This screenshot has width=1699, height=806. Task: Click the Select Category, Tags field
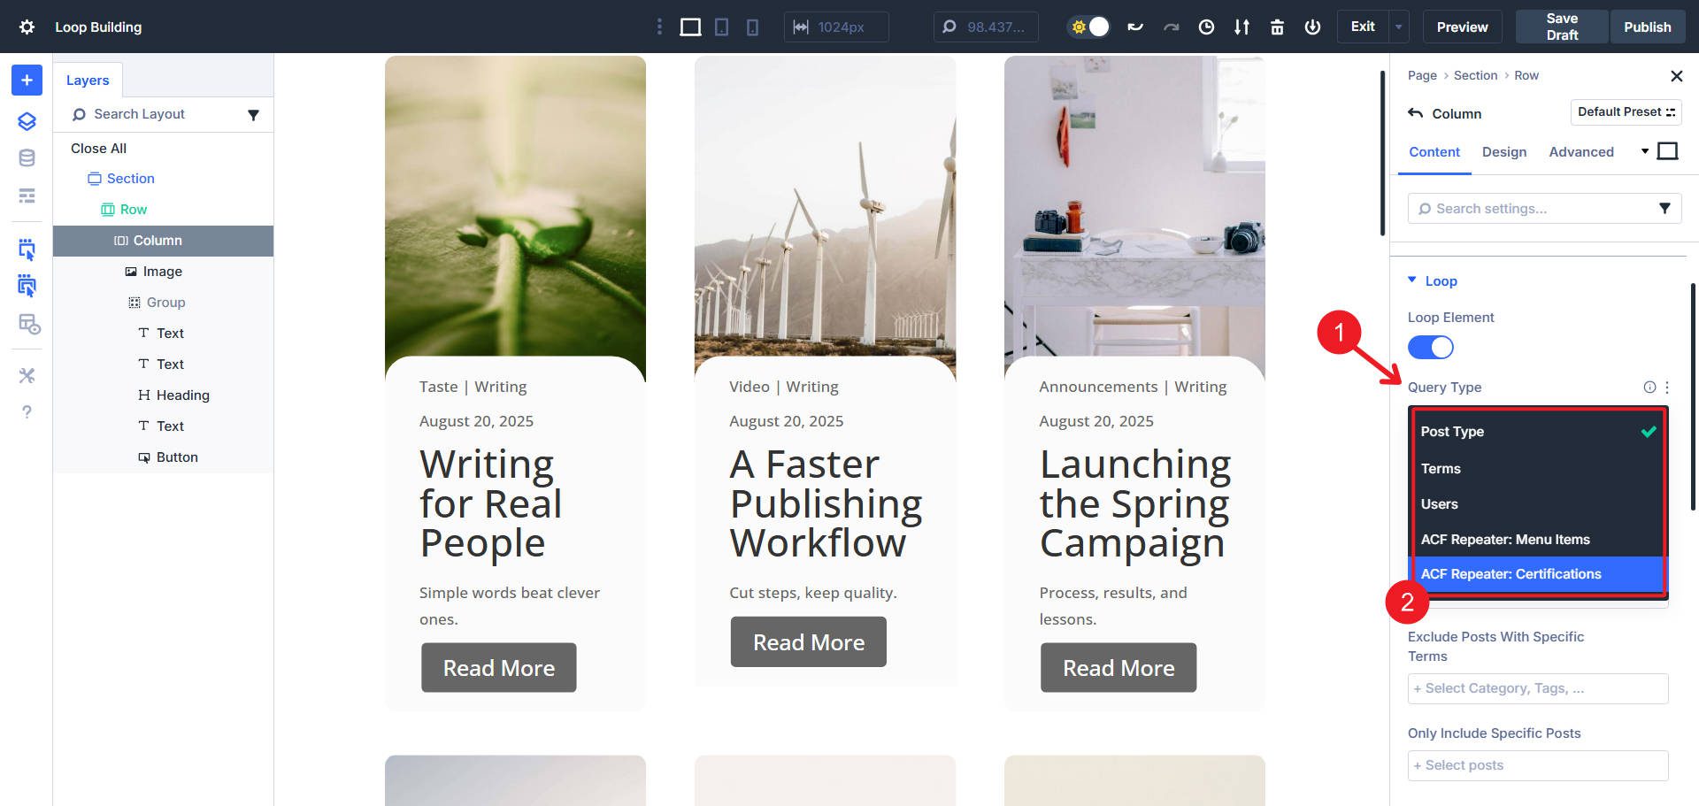tap(1538, 688)
